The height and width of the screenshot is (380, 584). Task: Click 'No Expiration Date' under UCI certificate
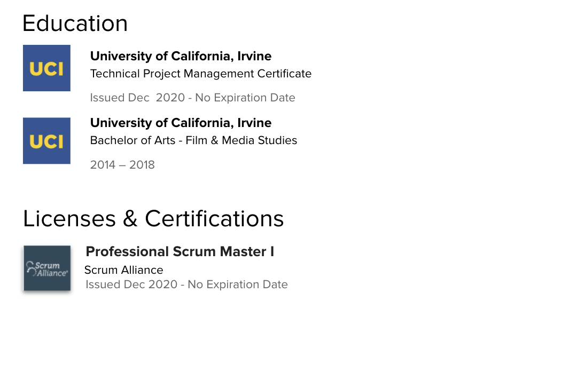(245, 98)
